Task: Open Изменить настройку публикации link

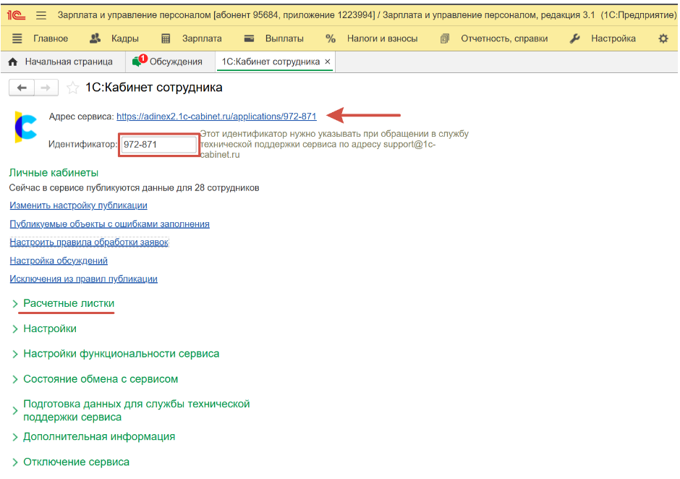Action: pos(79,205)
